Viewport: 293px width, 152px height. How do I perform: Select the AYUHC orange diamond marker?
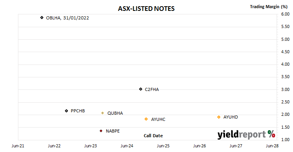(x=146, y=119)
